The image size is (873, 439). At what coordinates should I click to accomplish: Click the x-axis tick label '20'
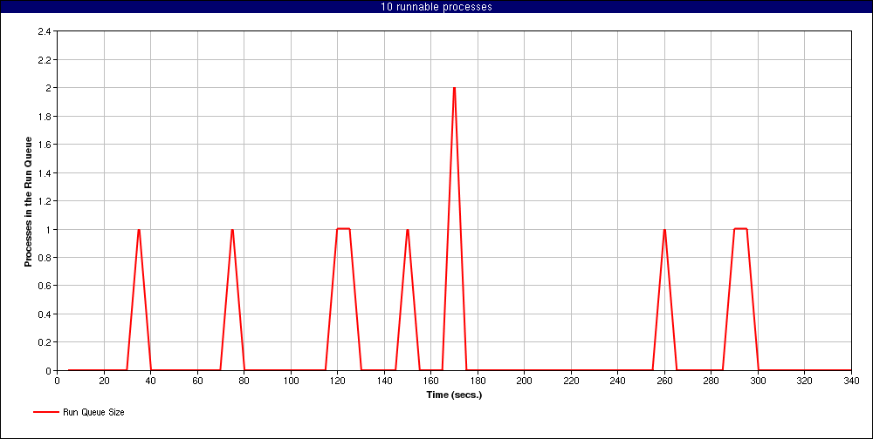[x=104, y=381]
